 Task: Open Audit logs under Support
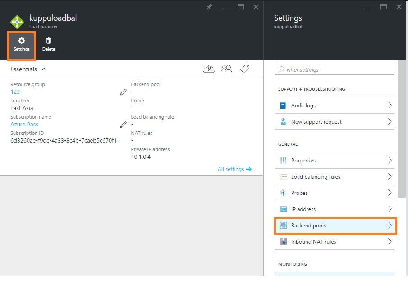pos(335,106)
